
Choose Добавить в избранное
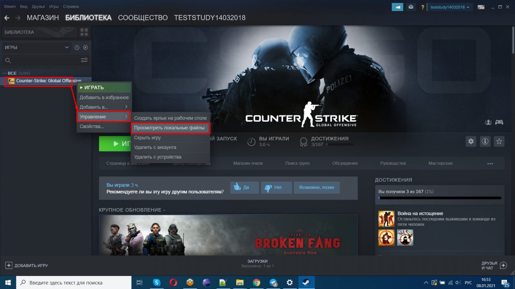click(x=104, y=97)
